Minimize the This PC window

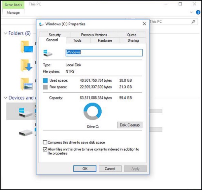pyautogui.click(x=166, y=4)
